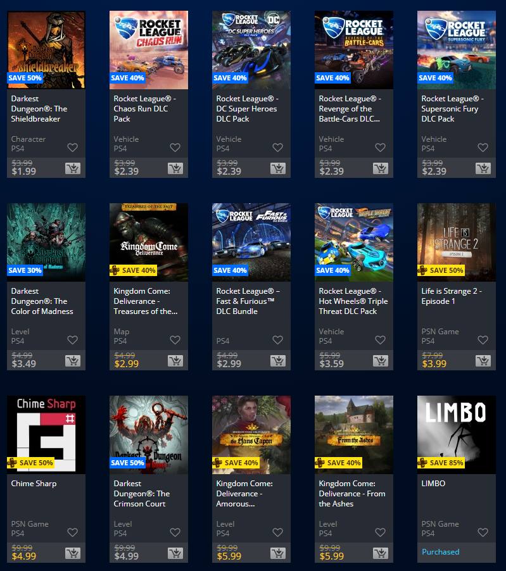The height and width of the screenshot is (571, 506).
Task: Toggle wishlist heart for Revenge of the Battle-Cars
Action: (x=381, y=147)
